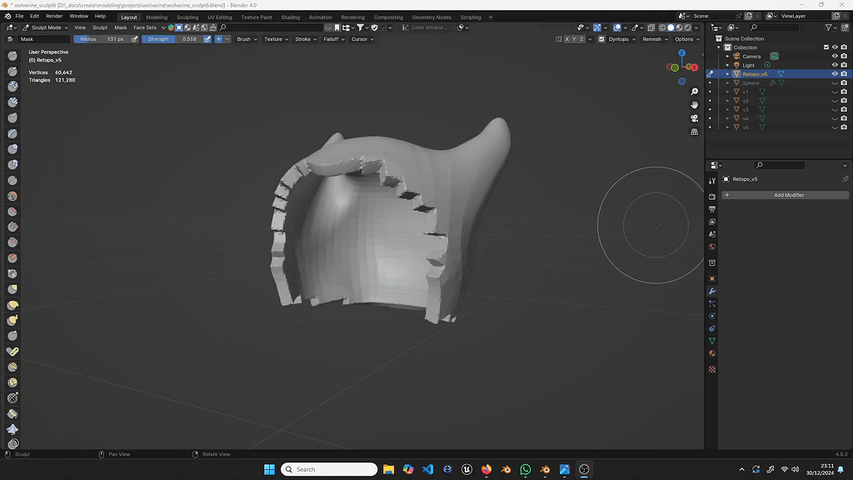Switch to wireframe viewport shading

click(x=662, y=27)
